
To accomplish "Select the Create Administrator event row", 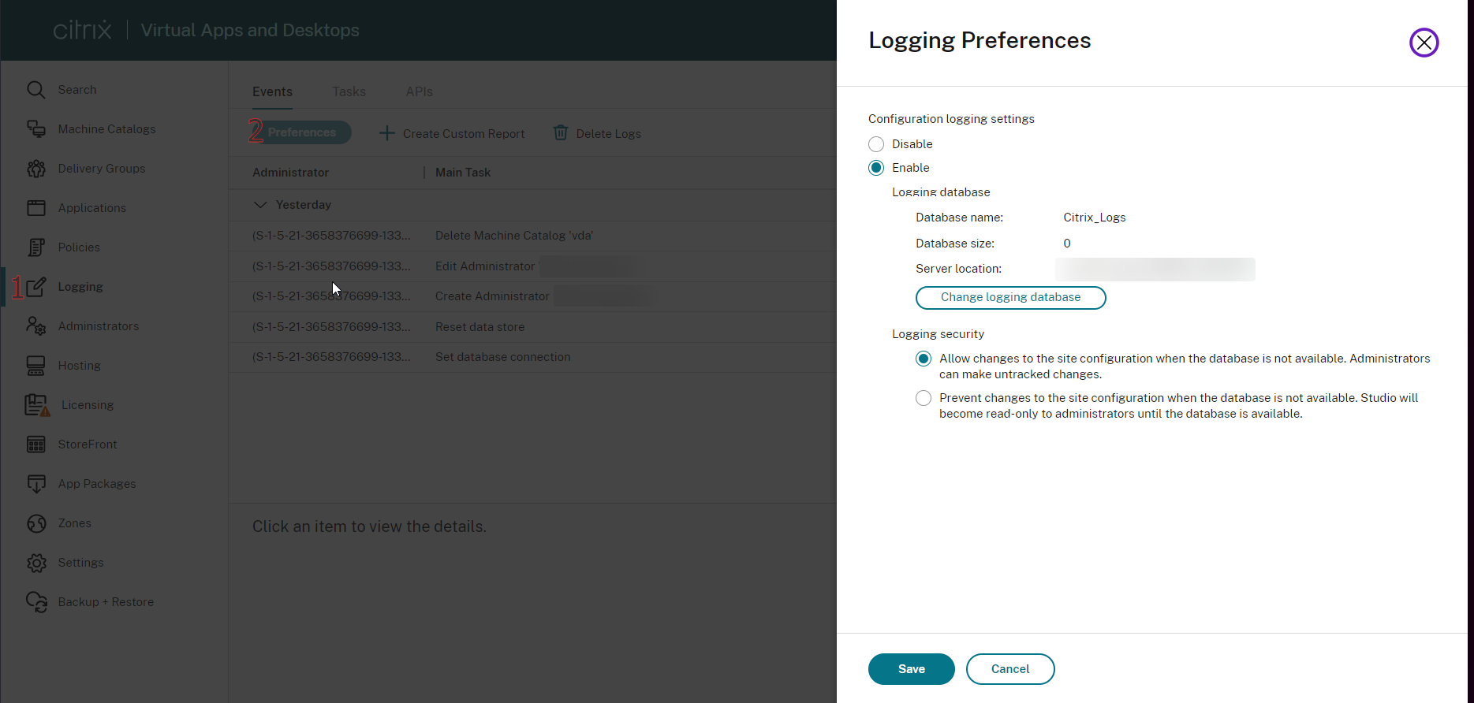I will (x=532, y=296).
